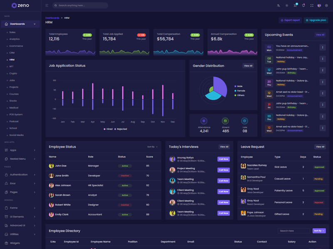333x249 pixels.
Task: Click the Male legend color swatch
Action: click(x=236, y=86)
